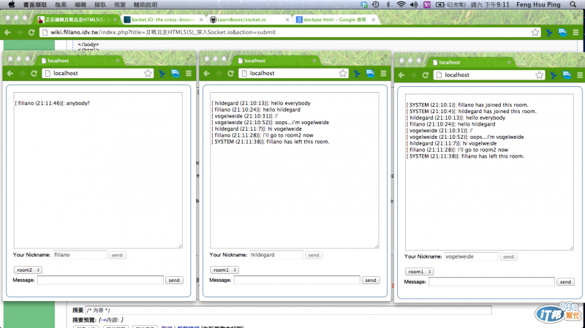Click chat log area showing 'anybody?' message

pyautogui.click(x=98, y=170)
